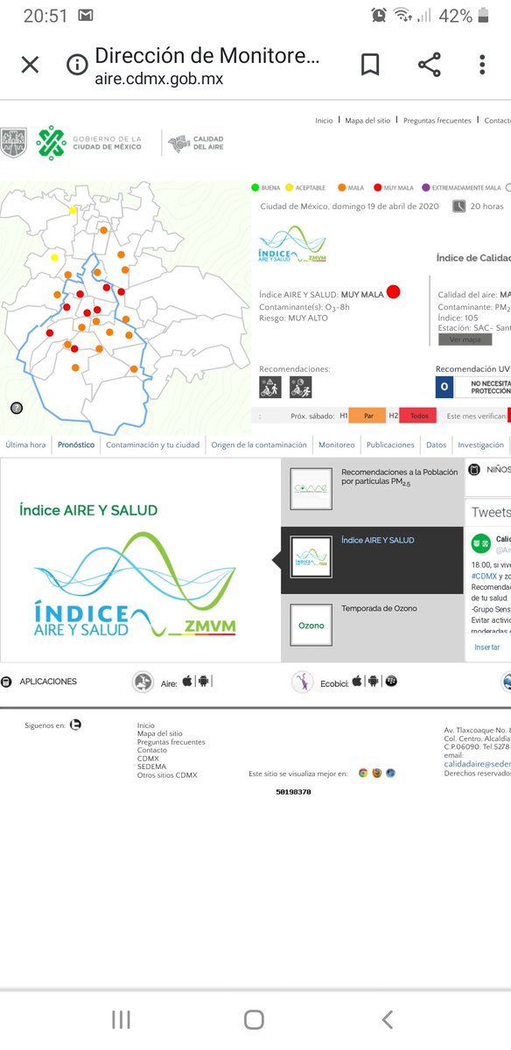Click the purple EXTREMADAMENTE MALA legend dot
The width and height of the screenshot is (511, 1050).
pyautogui.click(x=426, y=187)
